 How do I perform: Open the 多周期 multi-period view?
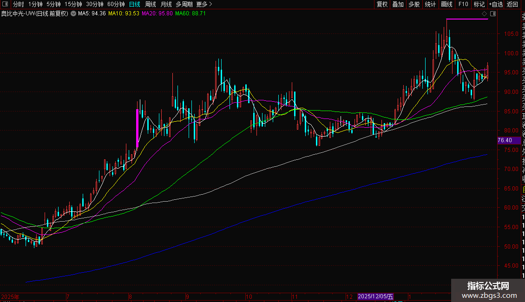pyautogui.click(x=184, y=5)
